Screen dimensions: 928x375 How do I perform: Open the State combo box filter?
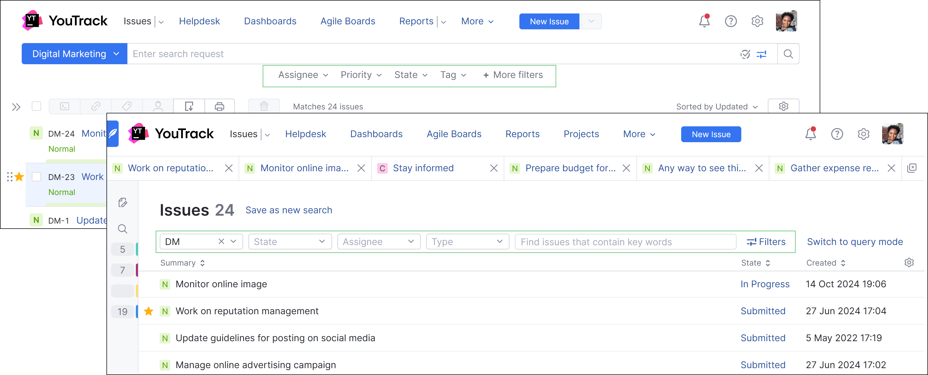[x=290, y=242]
